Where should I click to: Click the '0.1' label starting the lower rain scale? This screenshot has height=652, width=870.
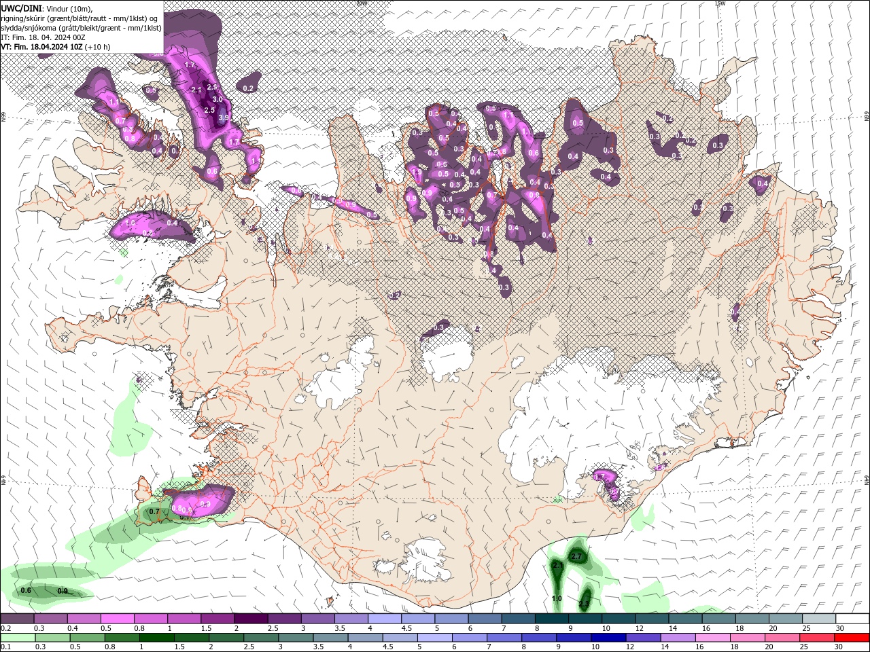click(x=5, y=647)
